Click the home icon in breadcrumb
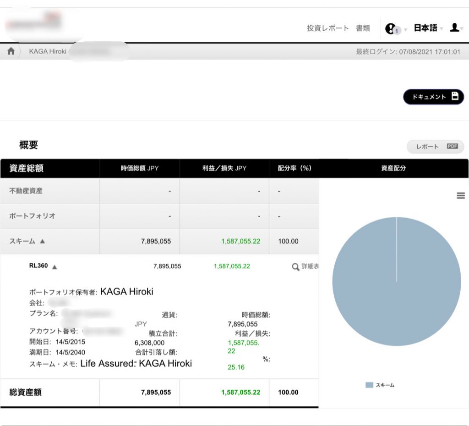This screenshot has height=426, width=469. pos(11,51)
